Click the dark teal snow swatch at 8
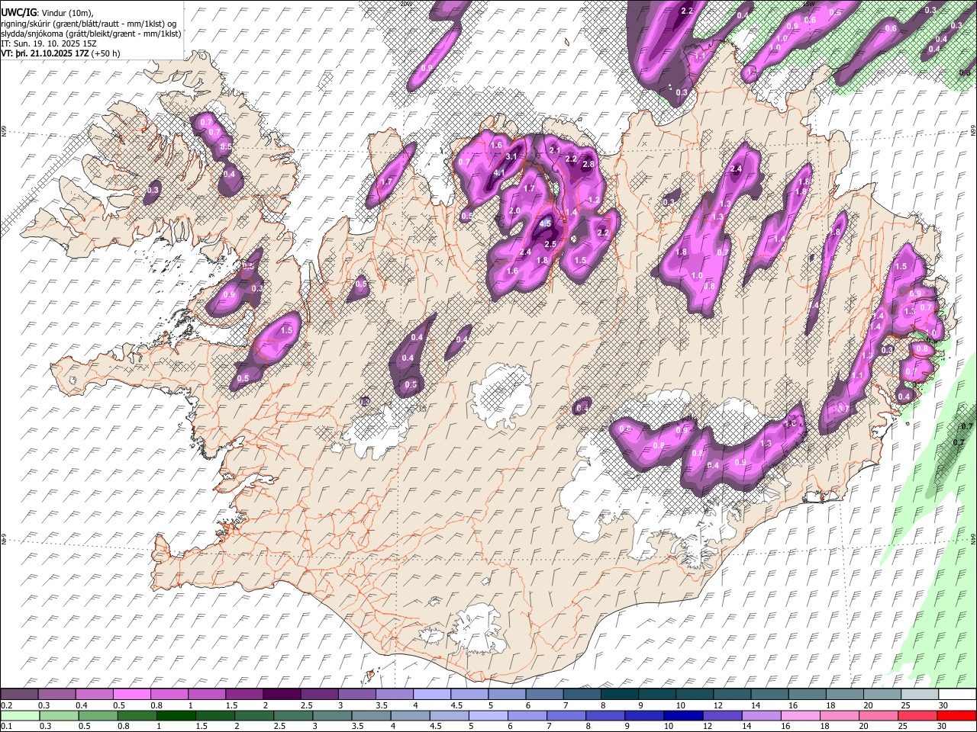 click(619, 695)
